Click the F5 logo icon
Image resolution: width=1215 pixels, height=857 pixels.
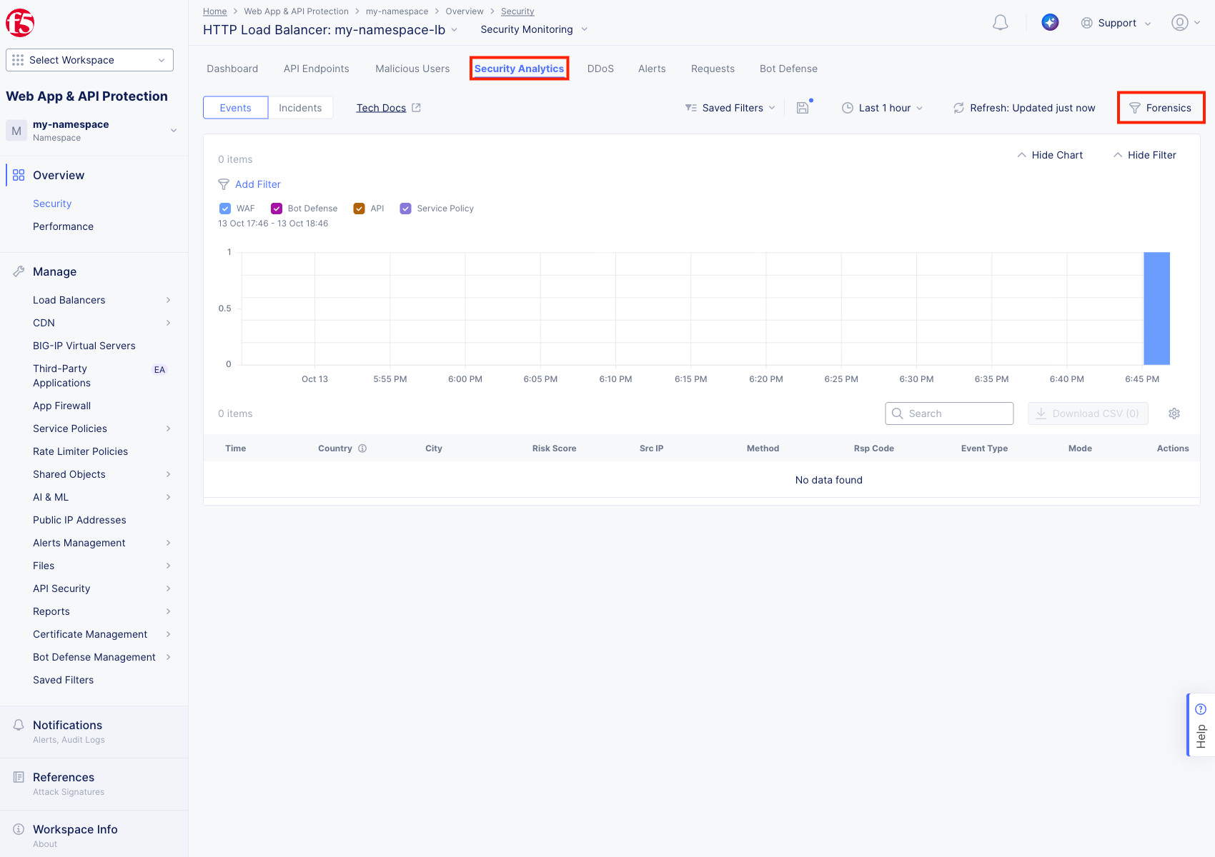[x=20, y=23]
